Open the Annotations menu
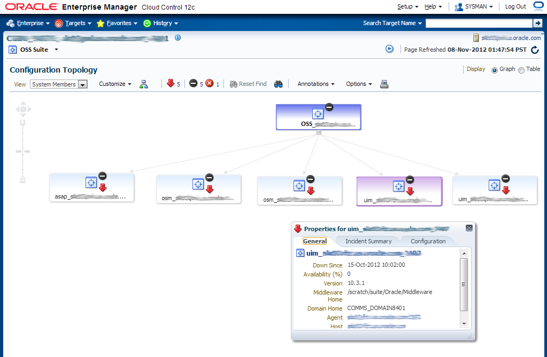 point(315,84)
